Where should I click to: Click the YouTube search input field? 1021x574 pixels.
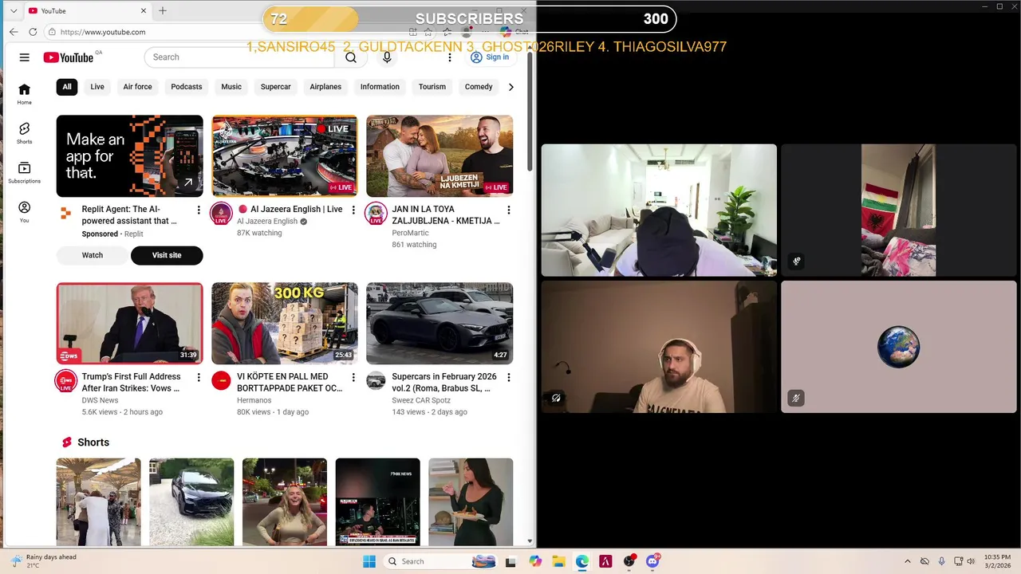pyautogui.click(x=239, y=57)
